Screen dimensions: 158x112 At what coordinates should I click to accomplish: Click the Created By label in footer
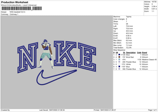(x=6, y=110)
